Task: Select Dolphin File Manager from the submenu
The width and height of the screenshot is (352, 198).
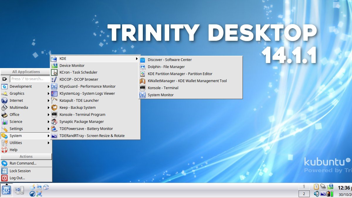Action: coord(167,67)
